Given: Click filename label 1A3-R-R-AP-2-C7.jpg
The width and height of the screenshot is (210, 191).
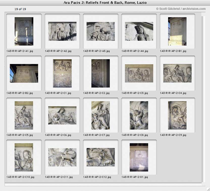Looking at the screenshot, I should coord(96,135).
